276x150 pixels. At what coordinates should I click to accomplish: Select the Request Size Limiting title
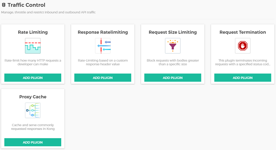pos(173,32)
